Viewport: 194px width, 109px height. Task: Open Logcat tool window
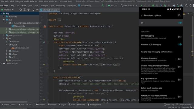coord(63,104)
